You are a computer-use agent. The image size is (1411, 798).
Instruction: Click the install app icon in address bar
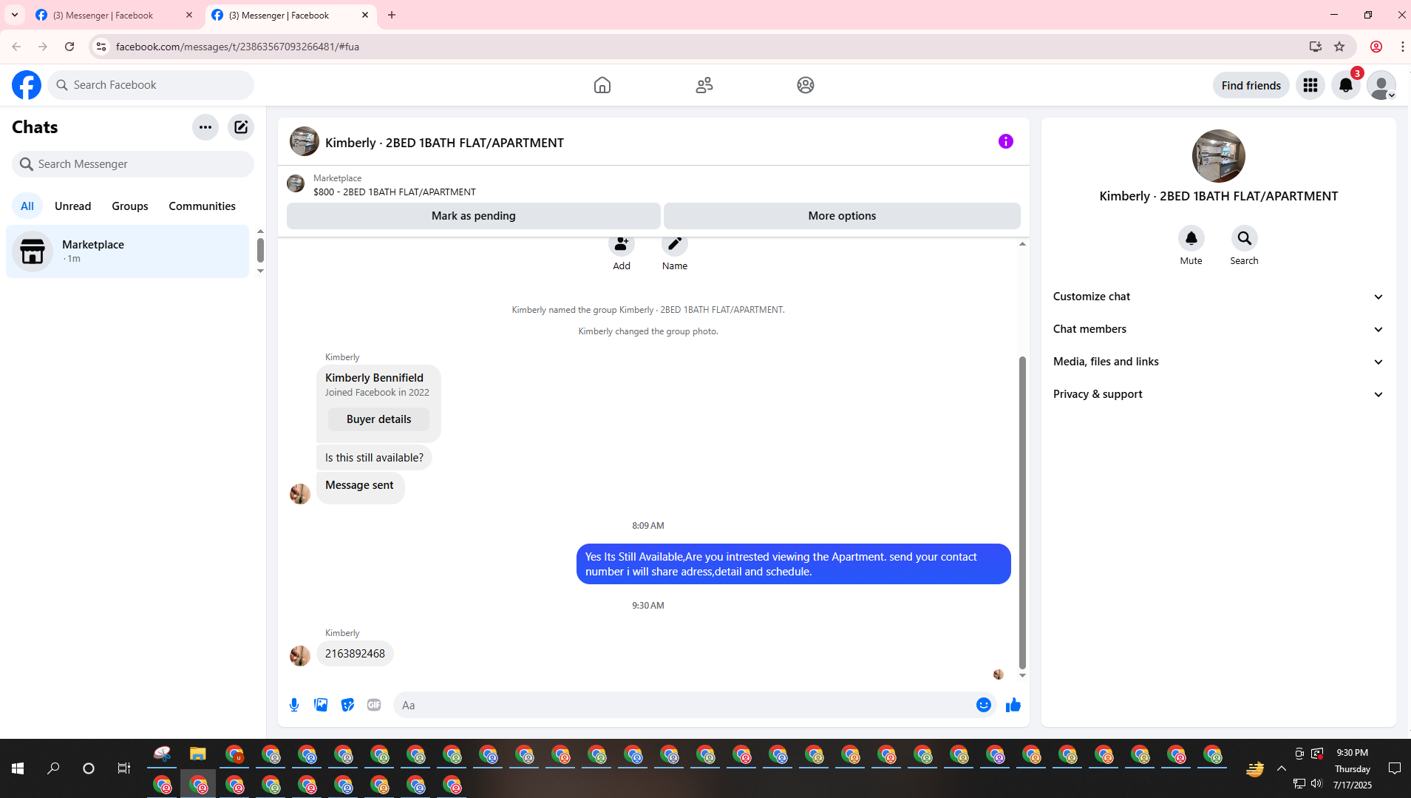tap(1315, 47)
